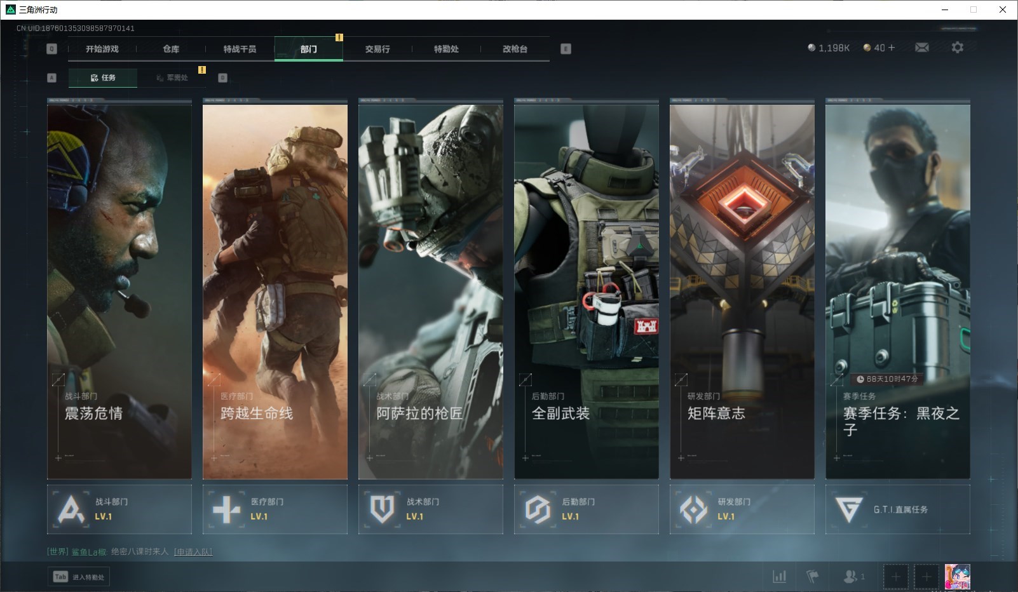Click the 医疗部门 cross icon
1018x592 pixels.
tap(226, 509)
